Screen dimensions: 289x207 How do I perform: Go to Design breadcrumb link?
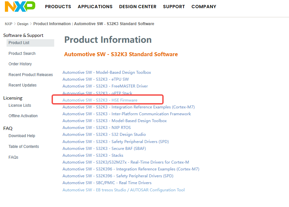23,24
